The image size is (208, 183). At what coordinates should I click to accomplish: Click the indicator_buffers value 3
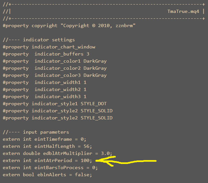88,54
